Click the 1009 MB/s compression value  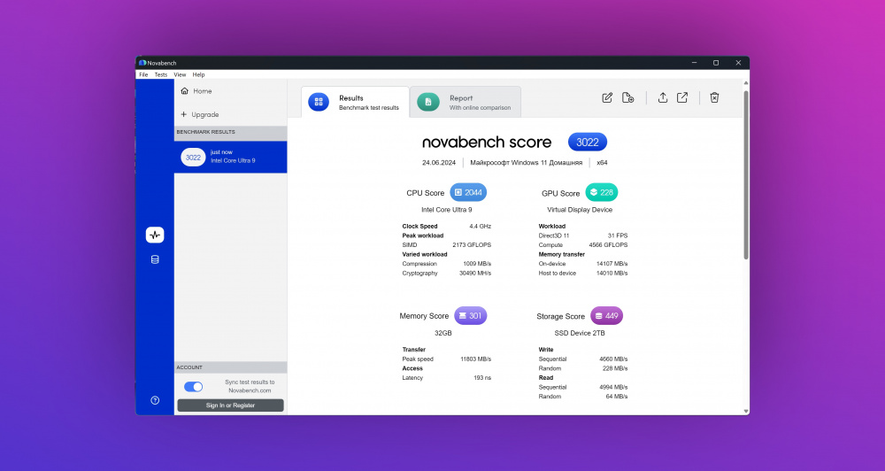477,264
